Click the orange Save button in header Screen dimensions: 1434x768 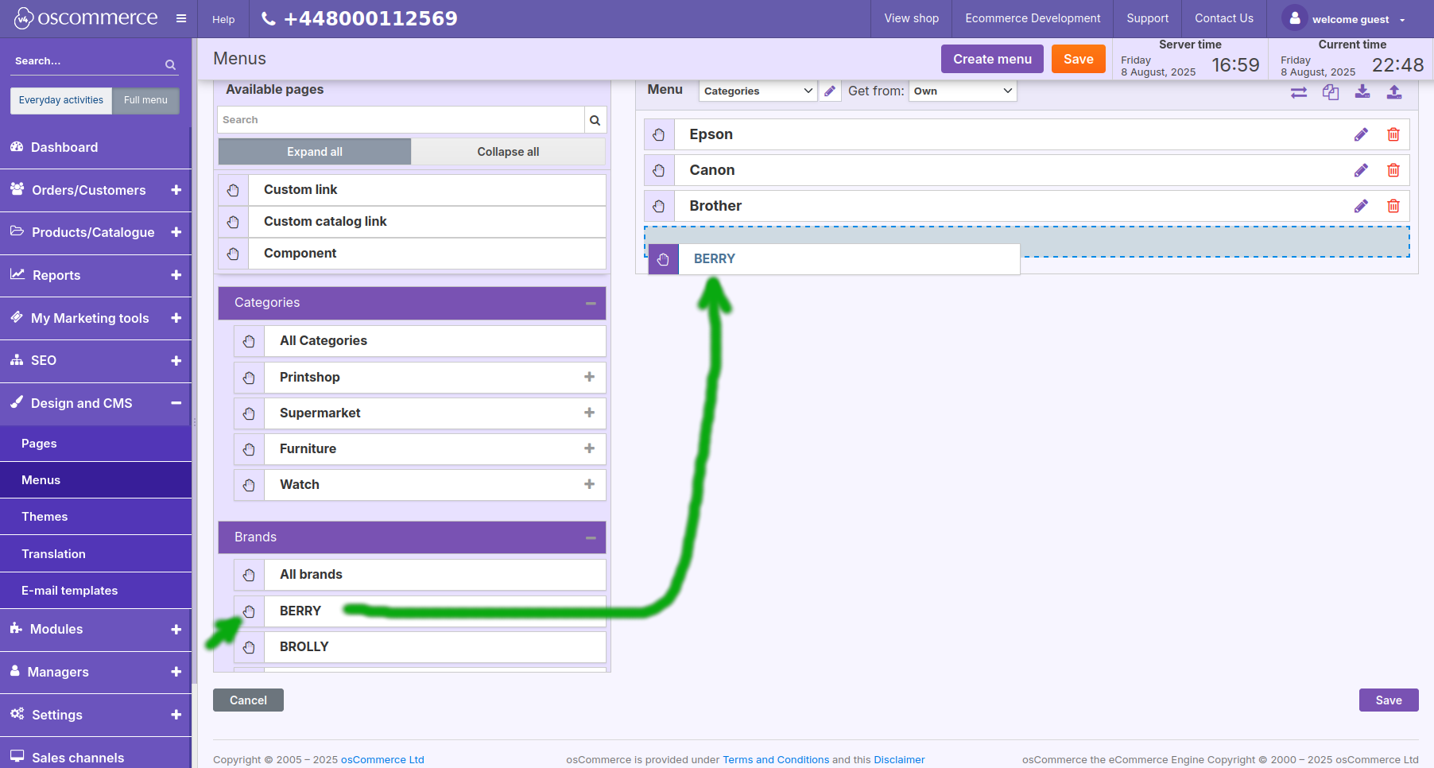point(1078,59)
